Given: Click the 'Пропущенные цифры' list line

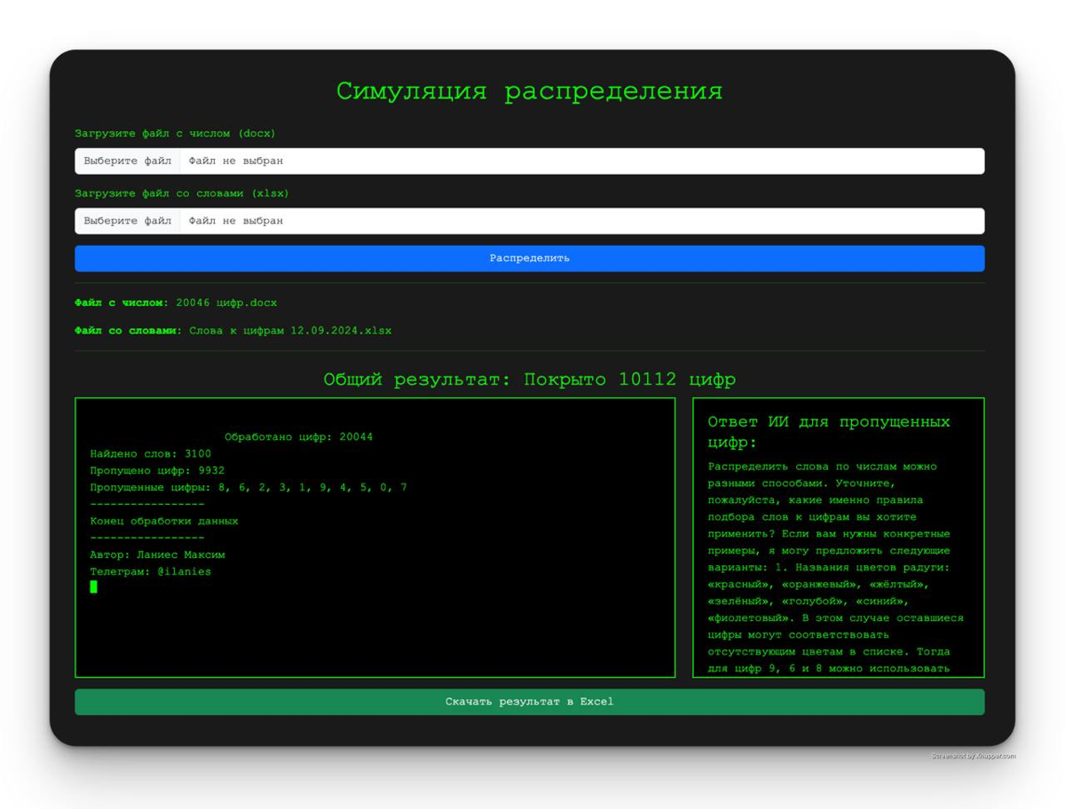Looking at the screenshot, I should [248, 488].
